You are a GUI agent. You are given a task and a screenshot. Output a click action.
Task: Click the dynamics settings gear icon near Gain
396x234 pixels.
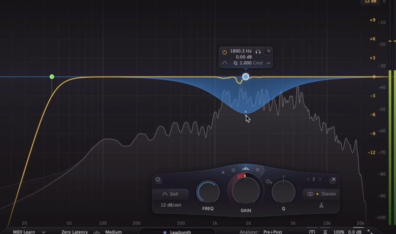tap(269, 181)
